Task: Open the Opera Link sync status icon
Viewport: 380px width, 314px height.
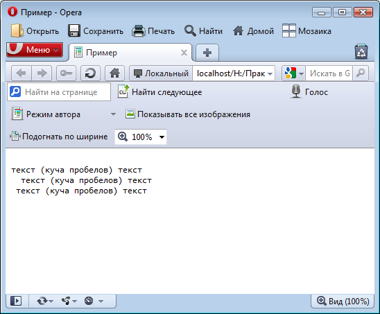Action: 42,301
